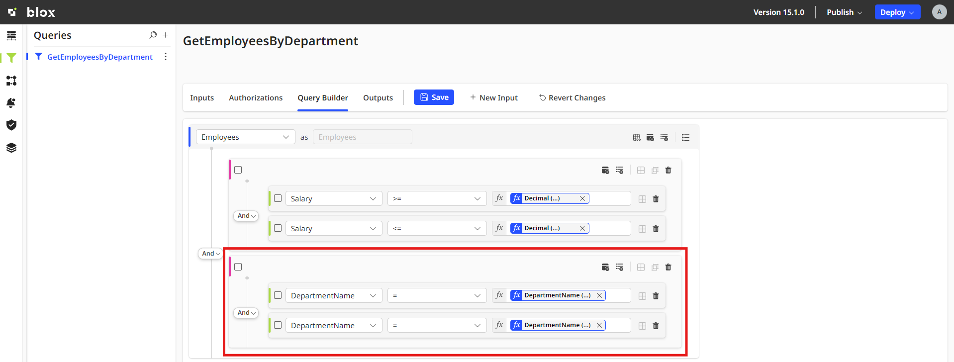The width and height of the screenshot is (954, 362).
Task: Click the search icon in Queries panel
Action: tap(153, 35)
